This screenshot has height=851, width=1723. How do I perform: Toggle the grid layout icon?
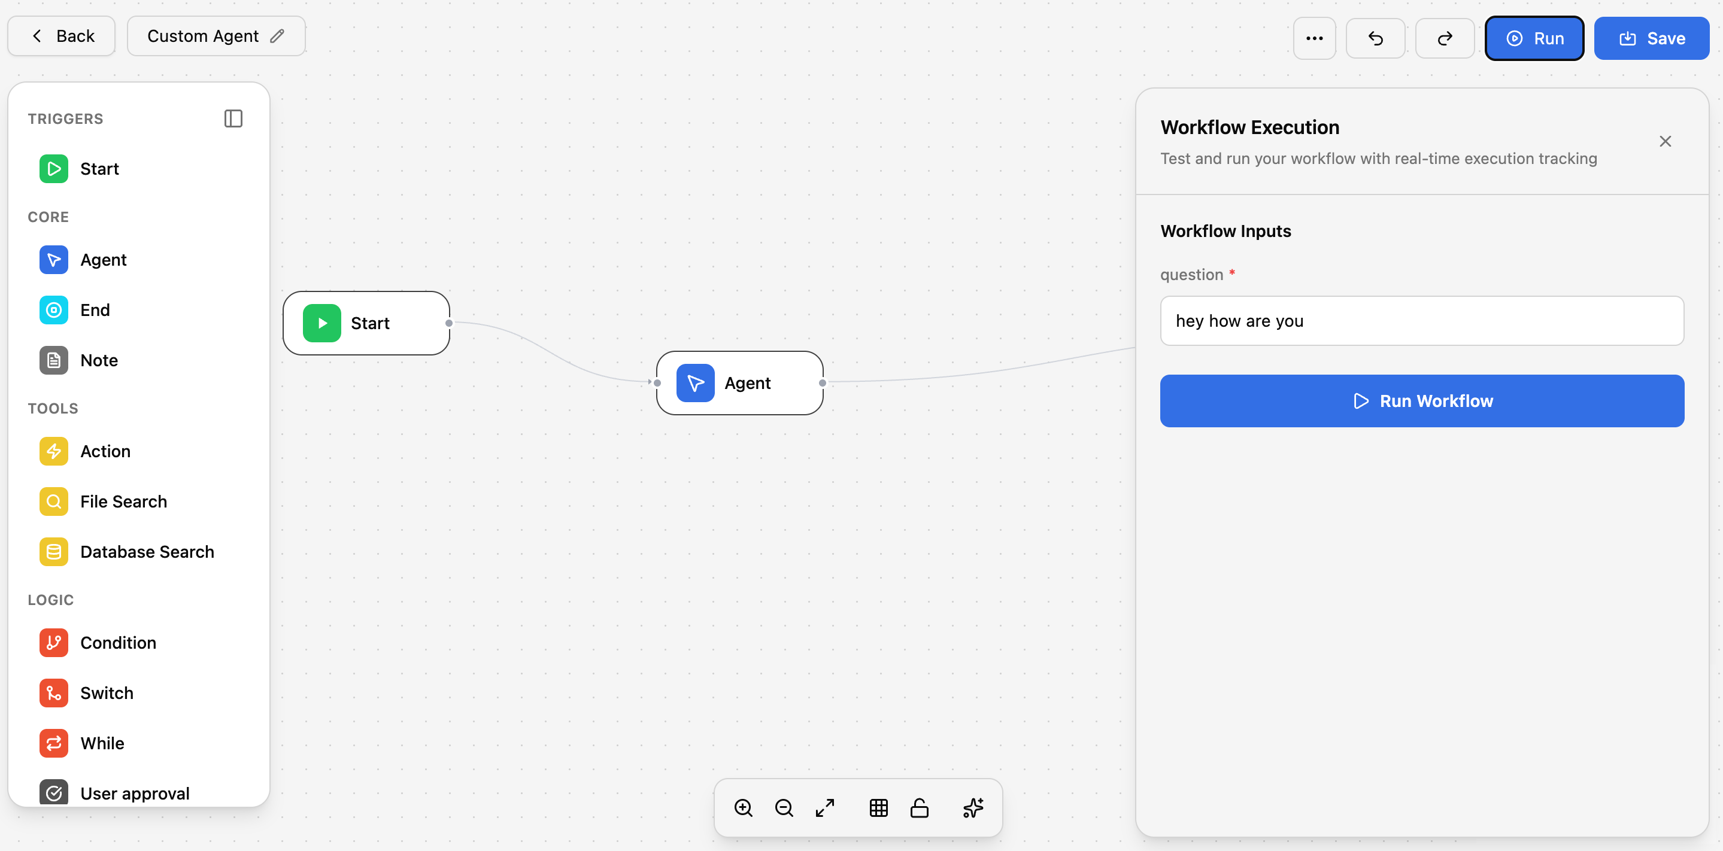(878, 807)
